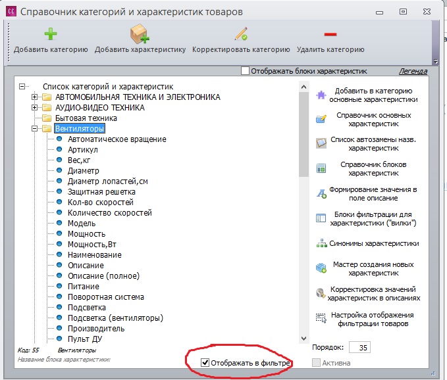Click the tree scrollbar up arrow
Viewport: 447px width, 380px height.
[303, 87]
